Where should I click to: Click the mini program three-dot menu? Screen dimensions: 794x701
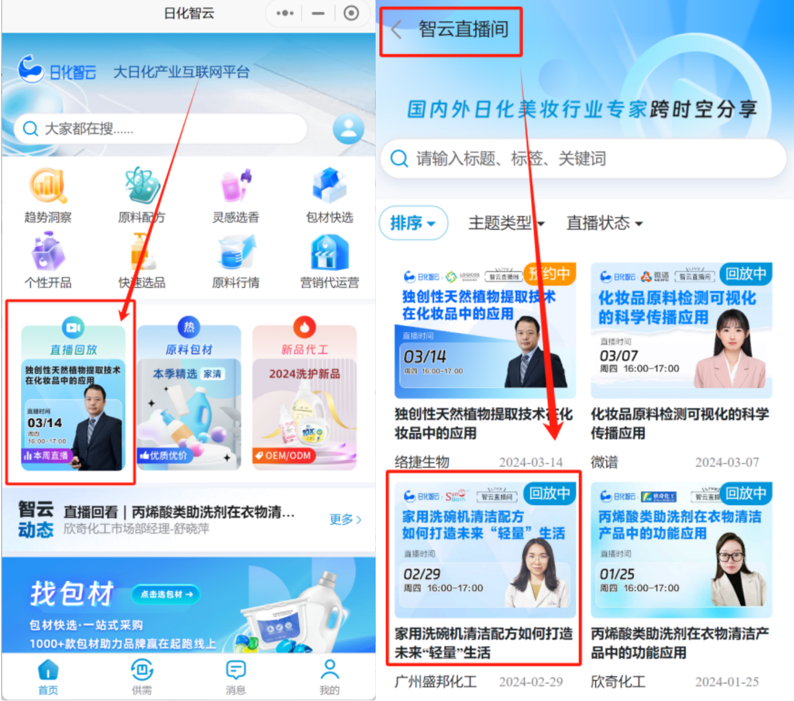click(x=285, y=13)
